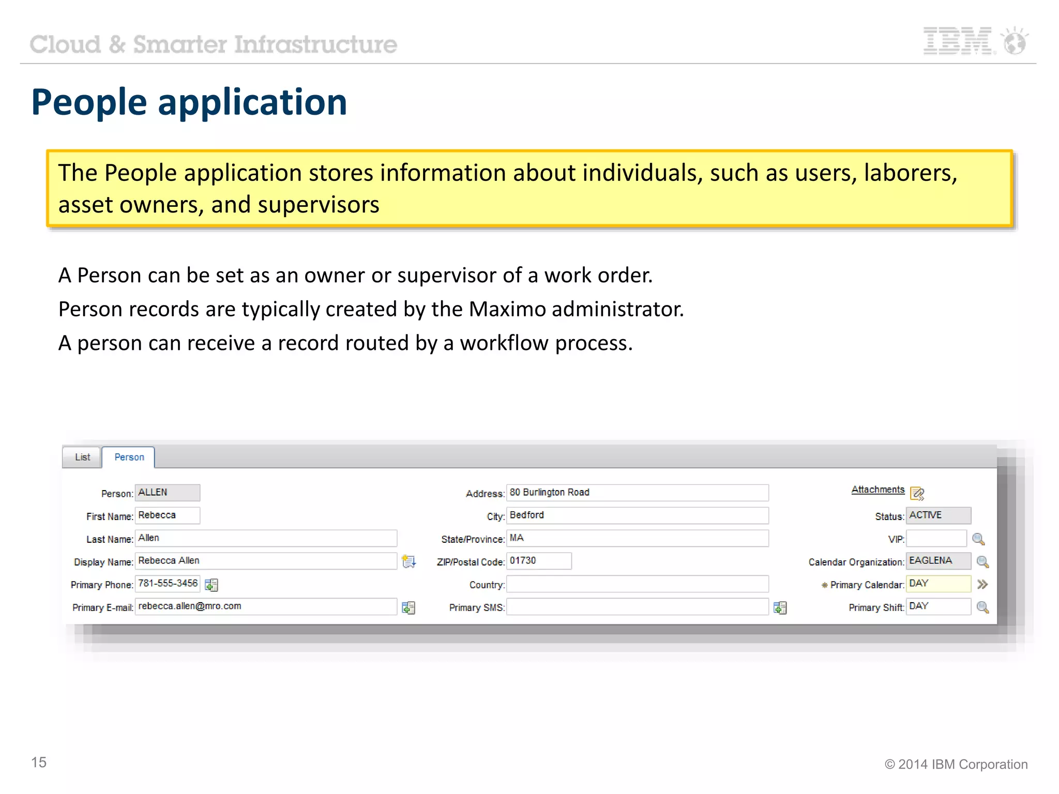Click the Primary E-mail field
The height and width of the screenshot is (794, 1059).
point(266,606)
